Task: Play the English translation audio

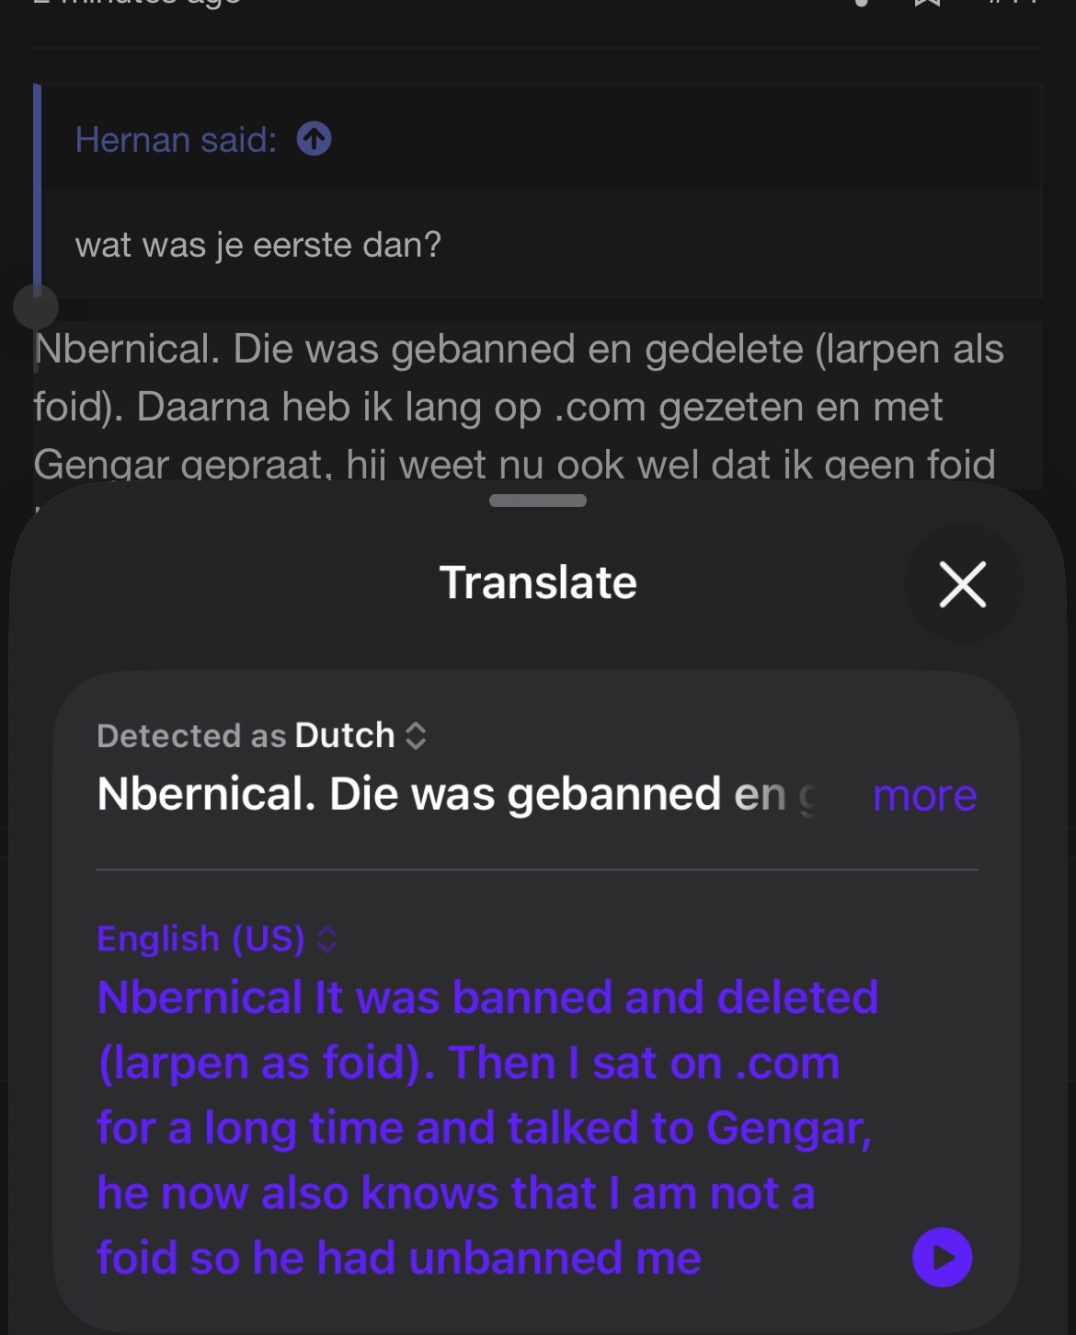Action: tap(942, 1257)
